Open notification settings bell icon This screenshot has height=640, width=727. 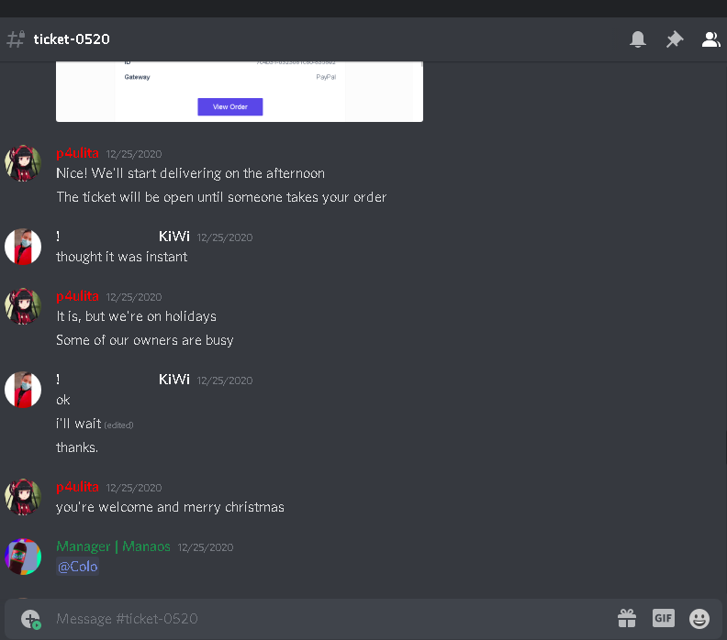(638, 39)
